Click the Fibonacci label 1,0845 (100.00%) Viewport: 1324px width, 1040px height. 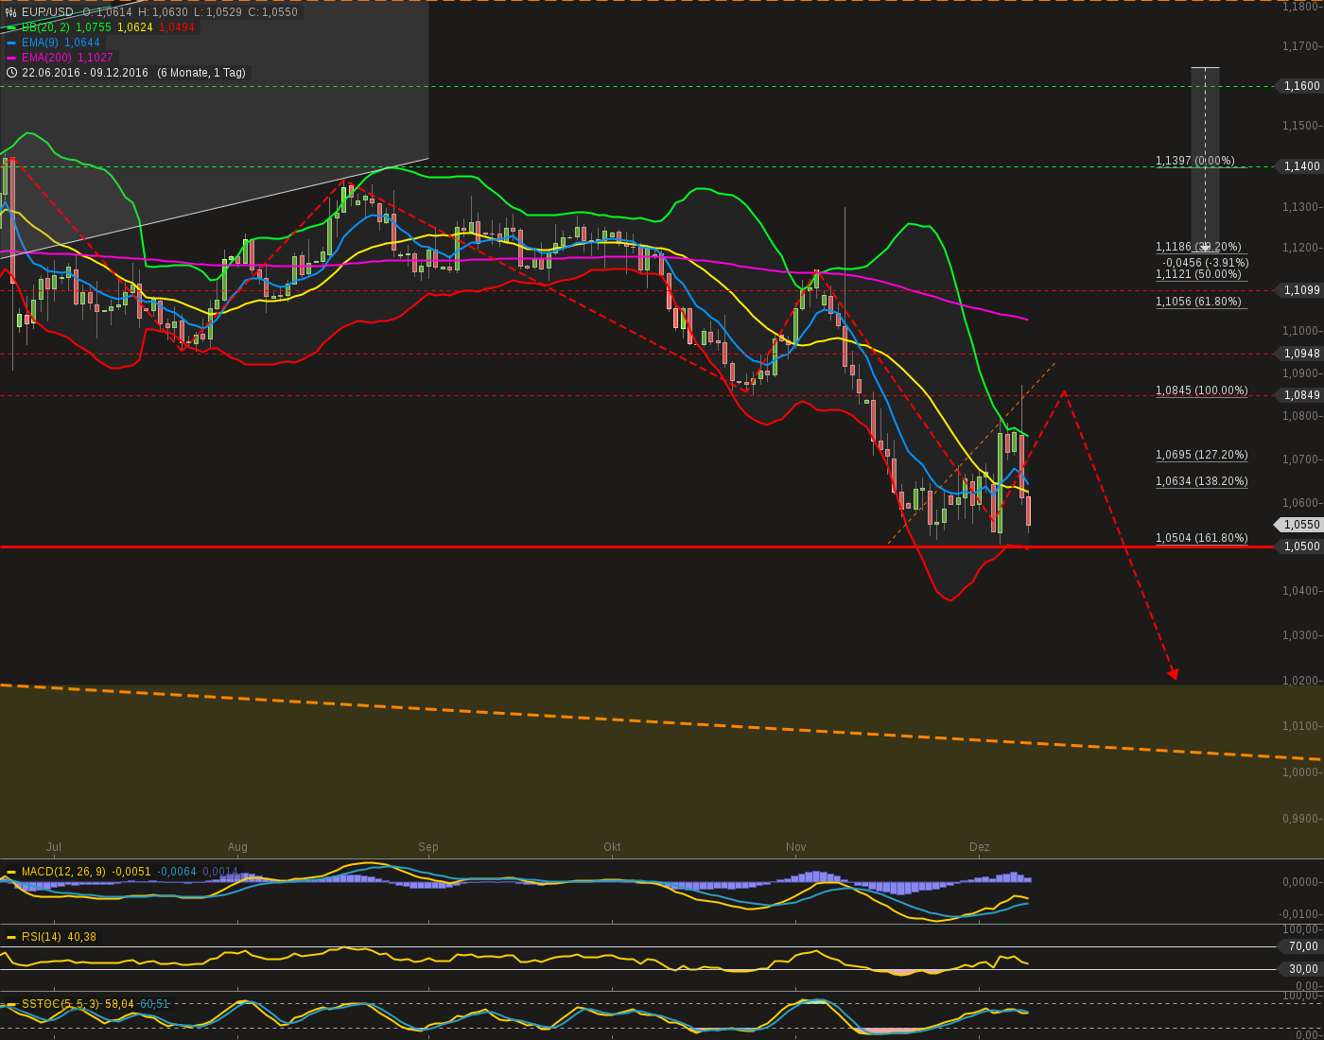[1202, 390]
